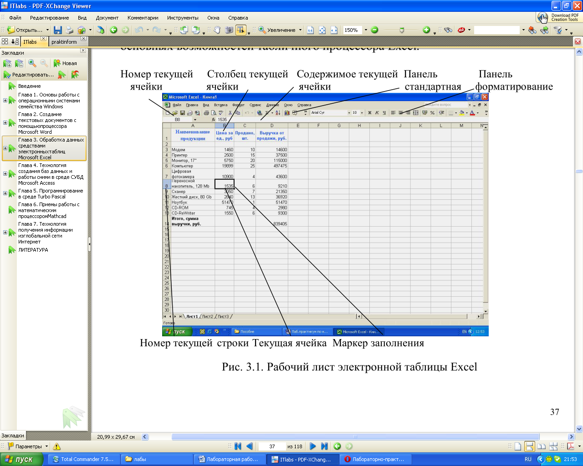Click the Fit Page icon
Screen dimensions: 583x466
[322, 30]
